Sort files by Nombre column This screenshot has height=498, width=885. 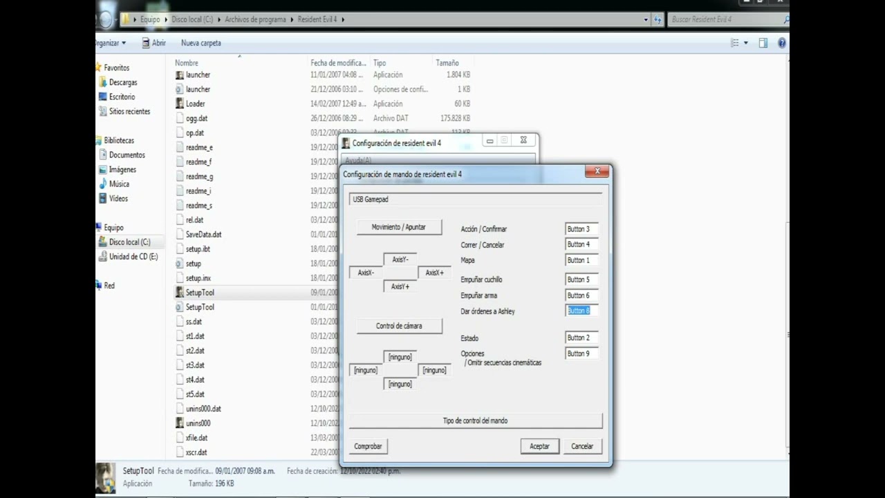coord(187,63)
